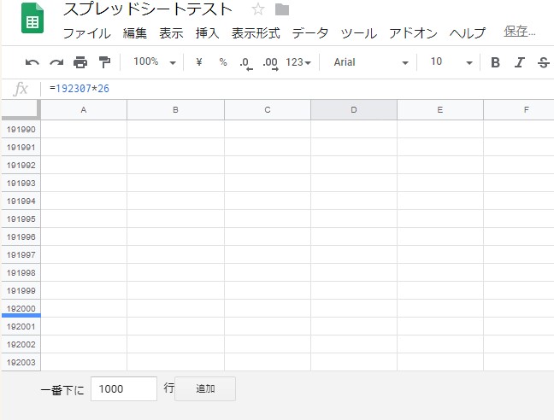Click the undo arrow icon

coord(32,62)
